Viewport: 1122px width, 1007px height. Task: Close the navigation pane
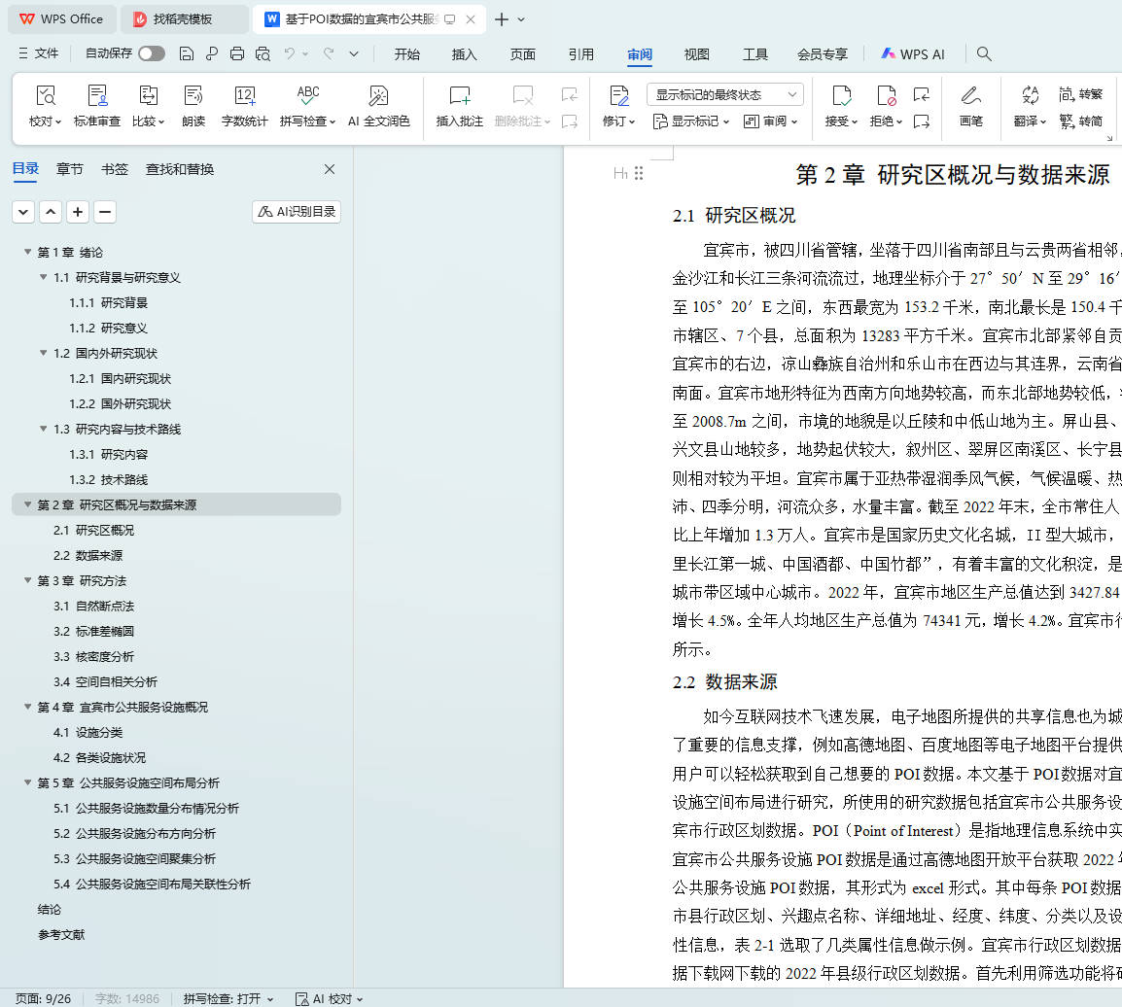pyautogui.click(x=330, y=169)
